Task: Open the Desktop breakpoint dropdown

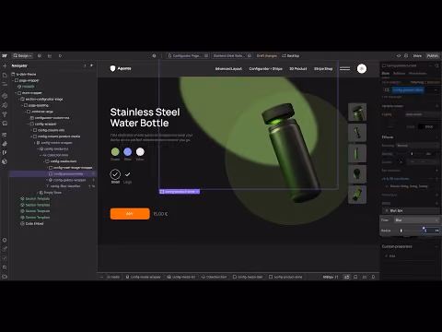Action: 290,55
